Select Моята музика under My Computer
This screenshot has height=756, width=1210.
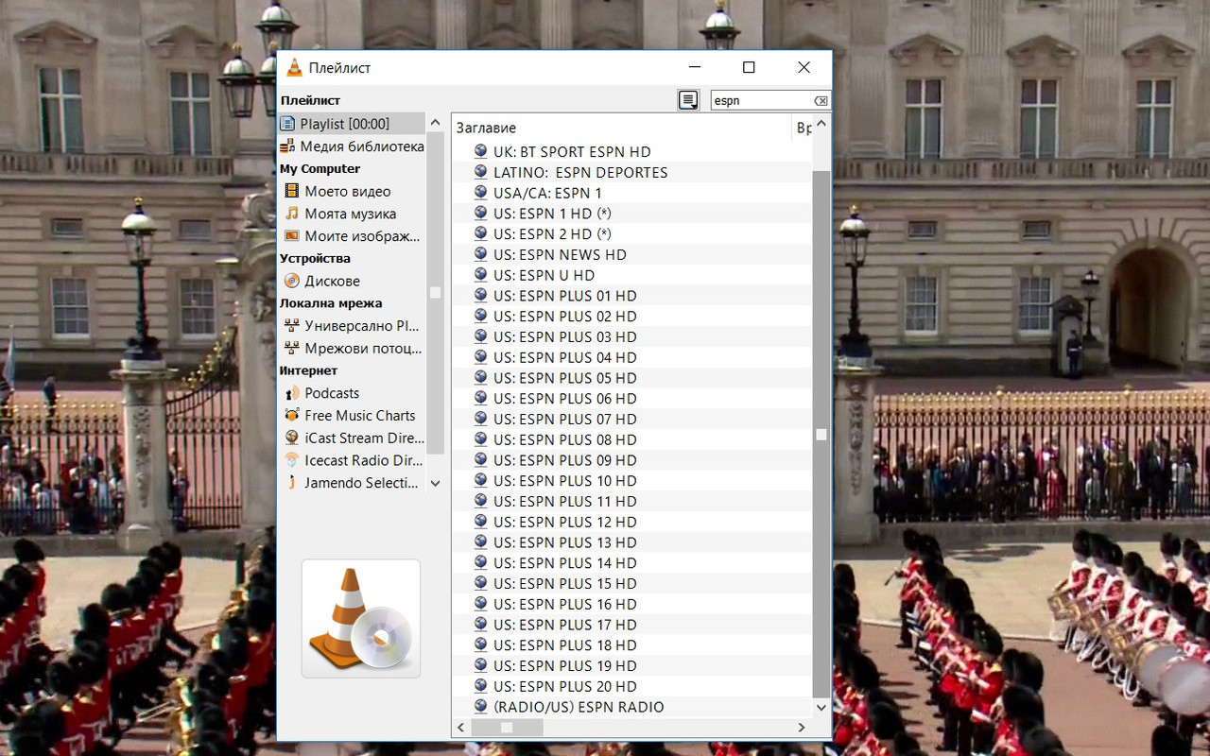(x=353, y=214)
